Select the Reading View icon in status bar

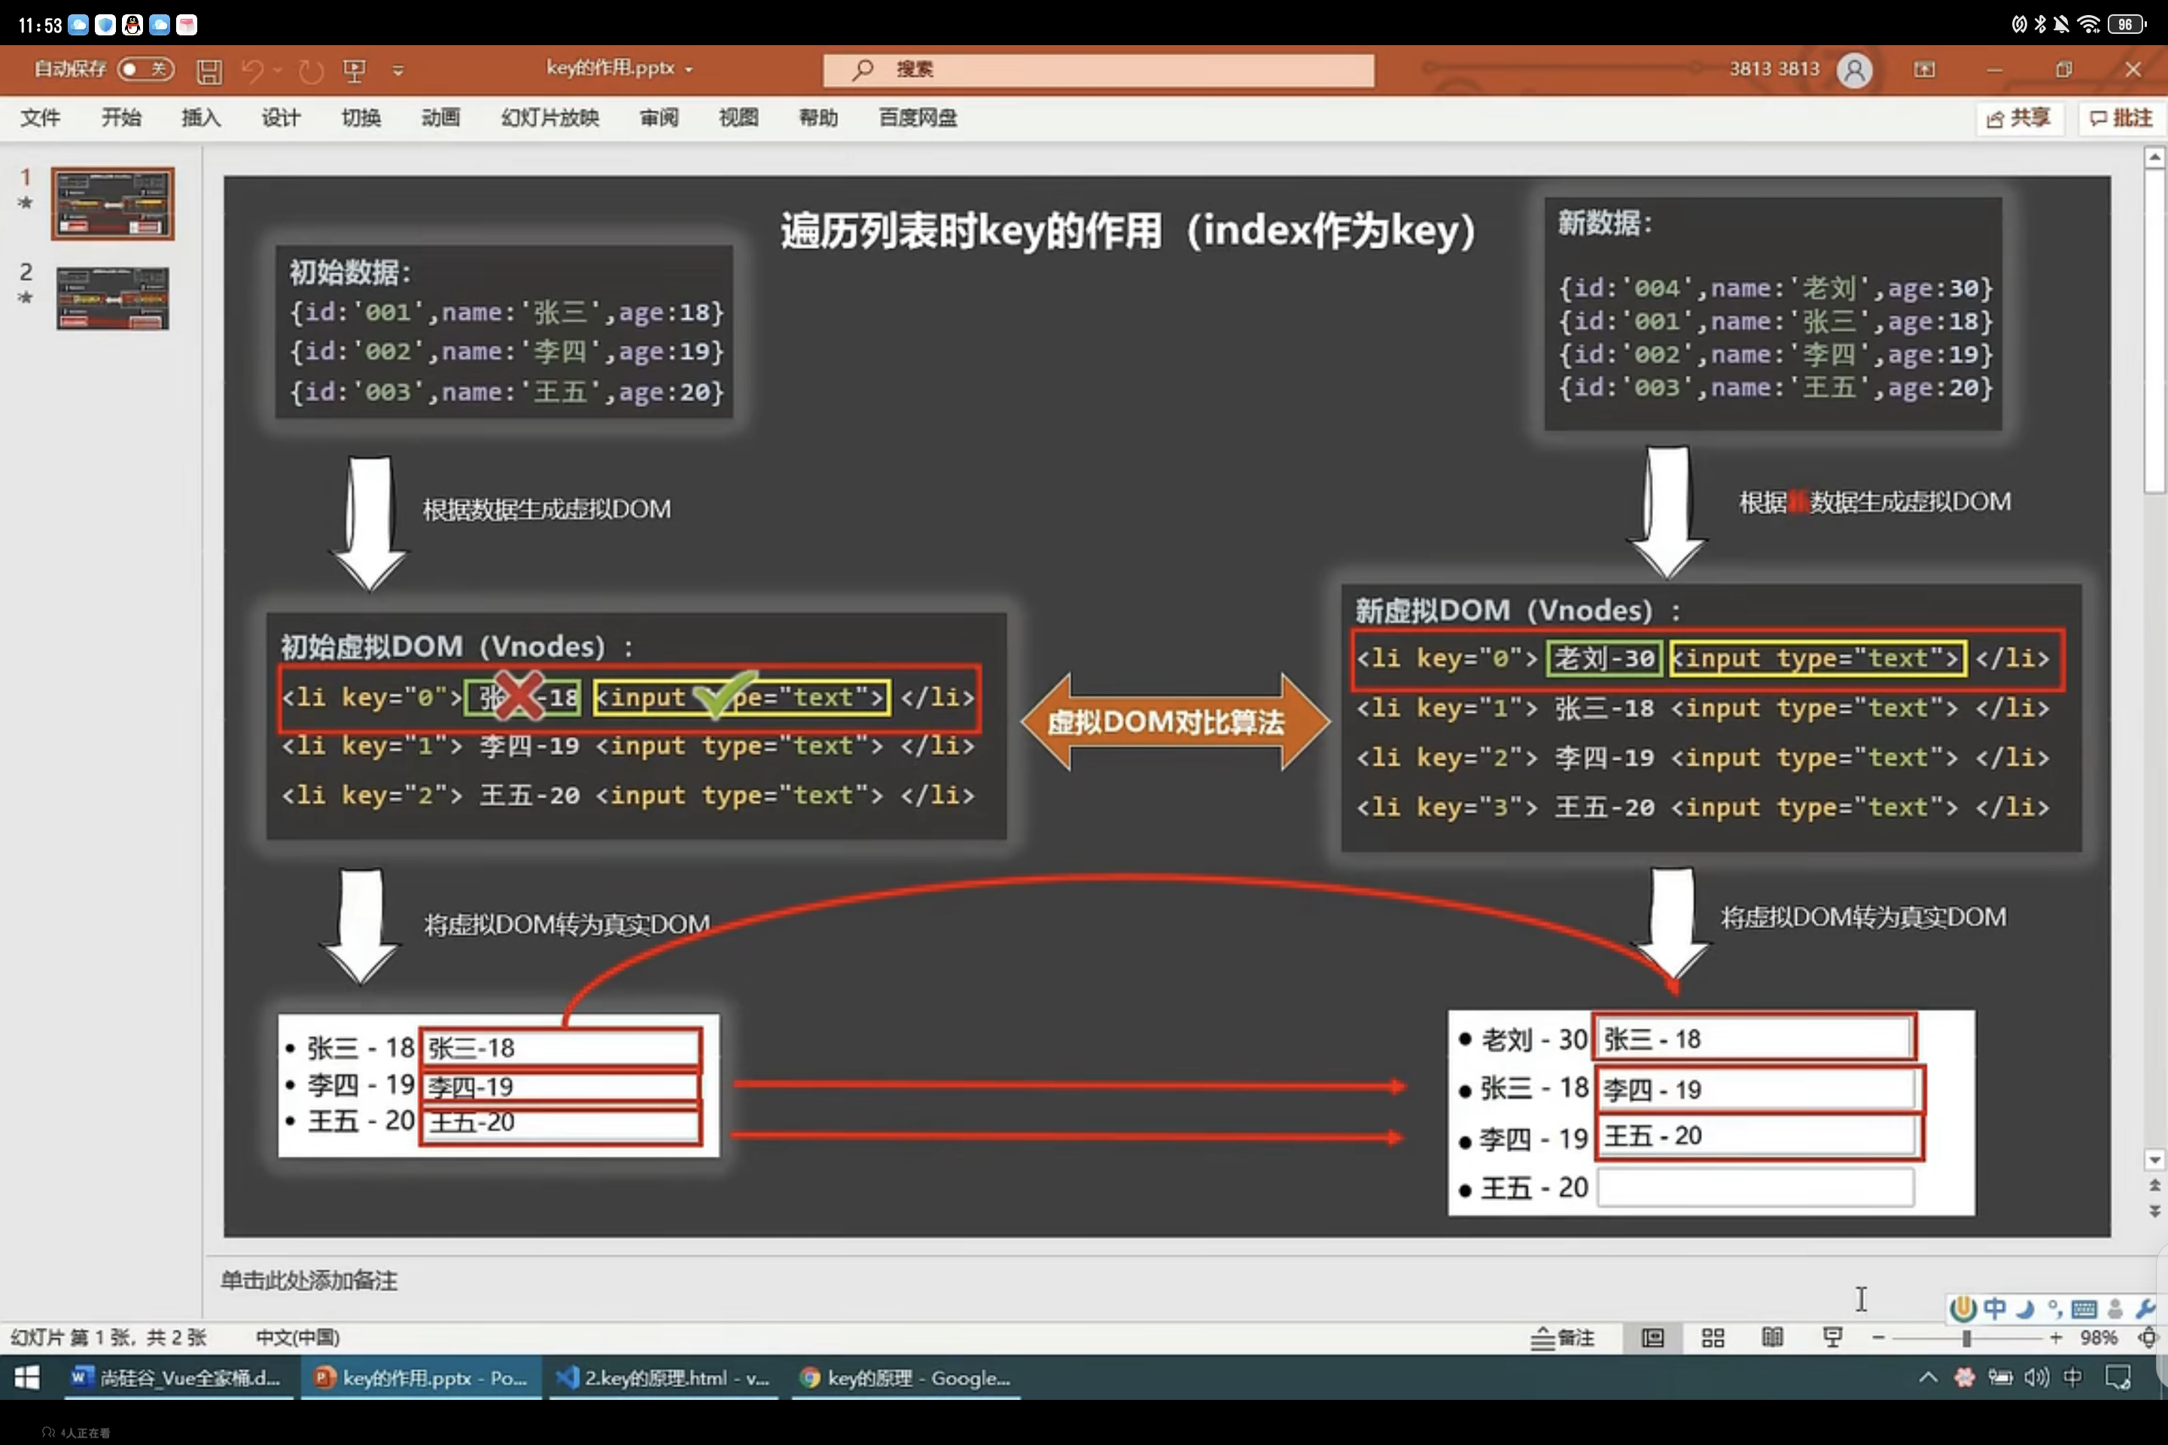1773,1337
